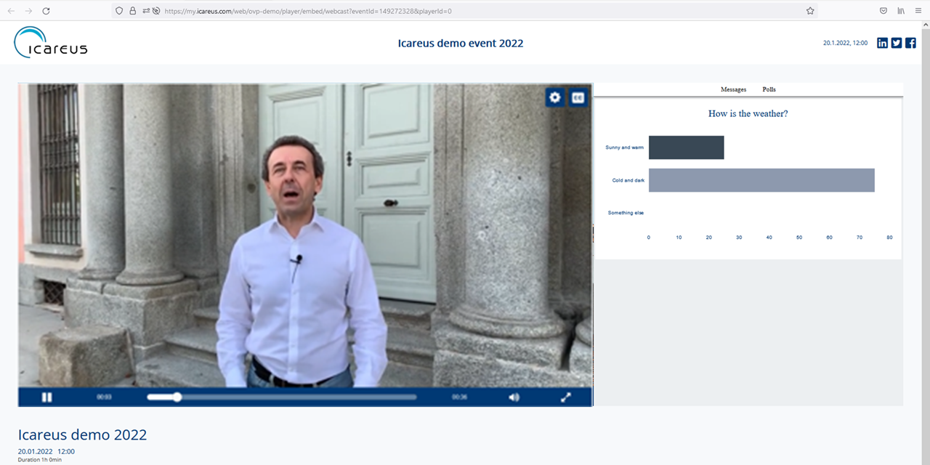Image resolution: width=930 pixels, height=465 pixels.
Task: Click the video seek bar handle
Action: click(x=177, y=397)
